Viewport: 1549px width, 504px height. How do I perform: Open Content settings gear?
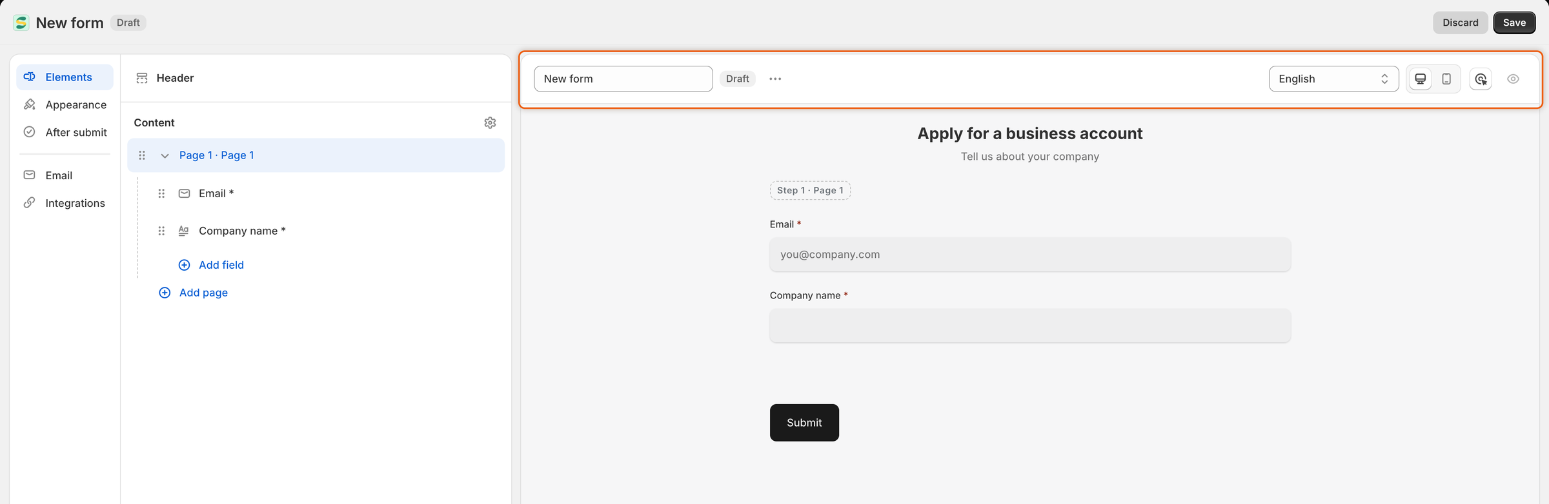pos(490,122)
